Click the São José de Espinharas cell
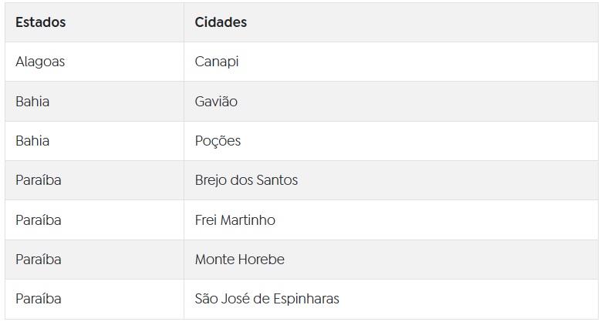 coord(390,299)
